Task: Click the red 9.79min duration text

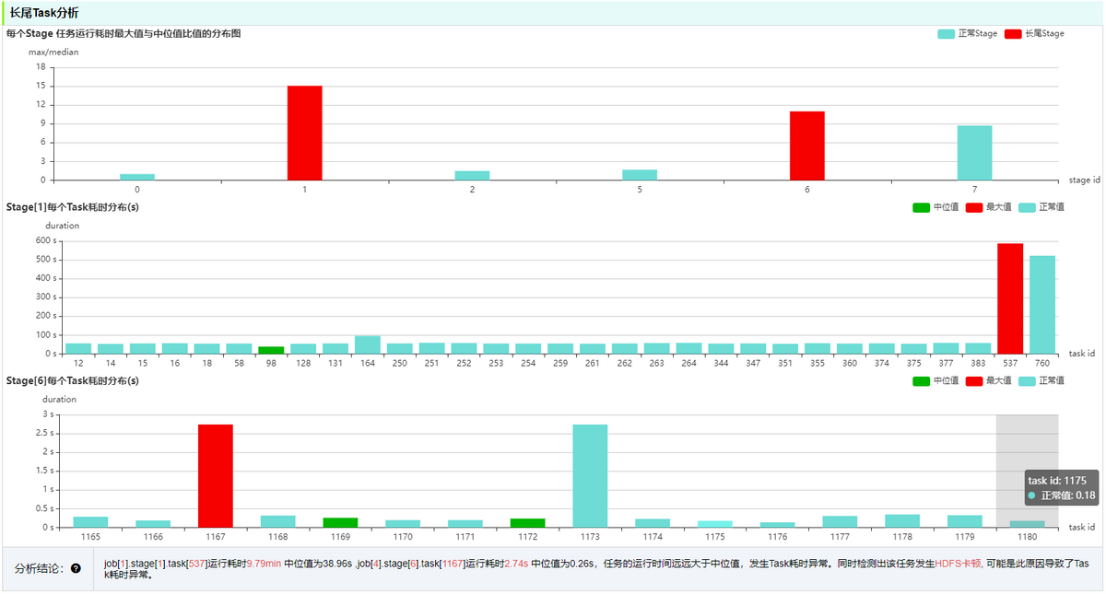Action: [264, 562]
